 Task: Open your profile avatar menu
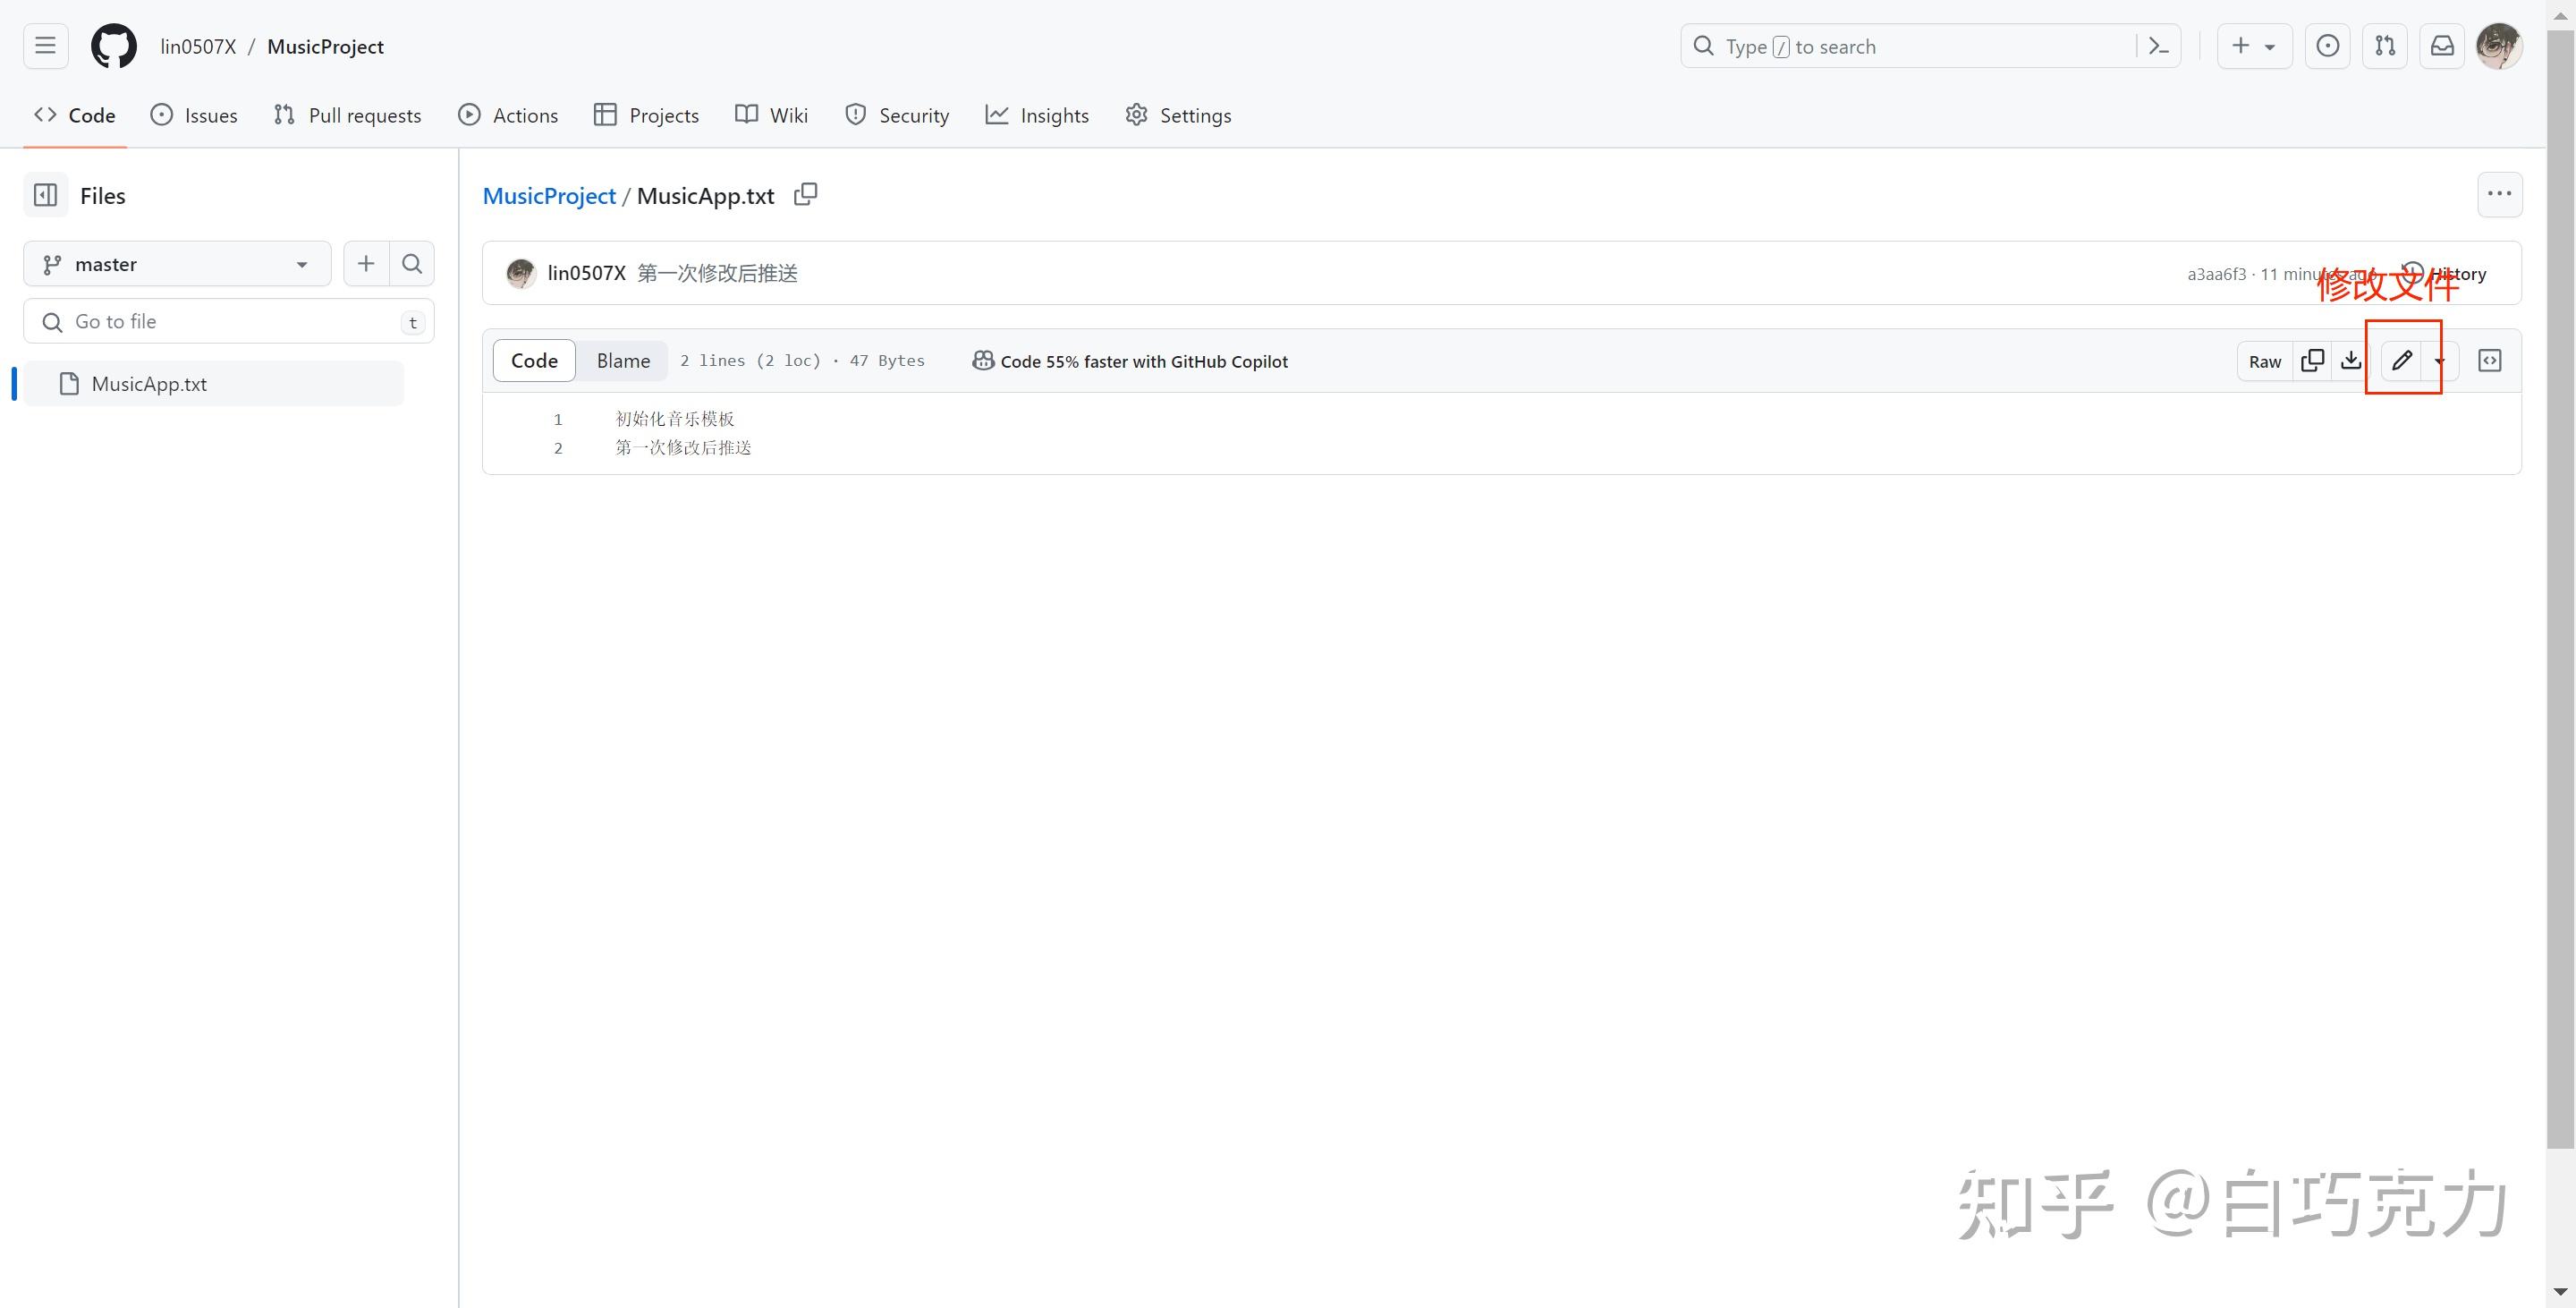pos(2499,46)
